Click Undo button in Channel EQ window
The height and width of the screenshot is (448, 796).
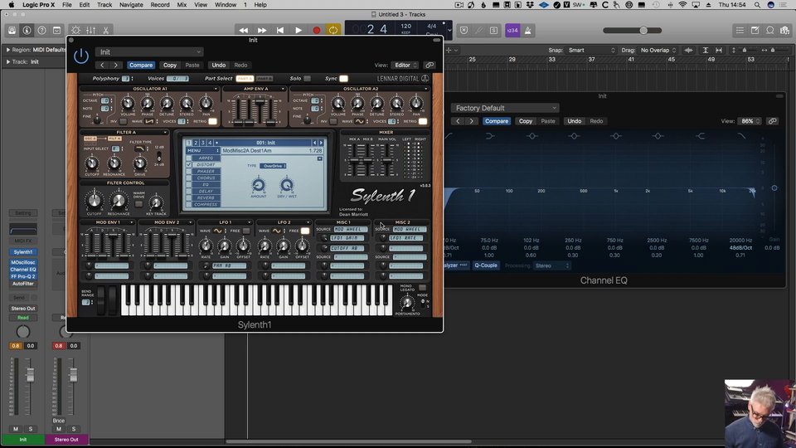pyautogui.click(x=574, y=121)
